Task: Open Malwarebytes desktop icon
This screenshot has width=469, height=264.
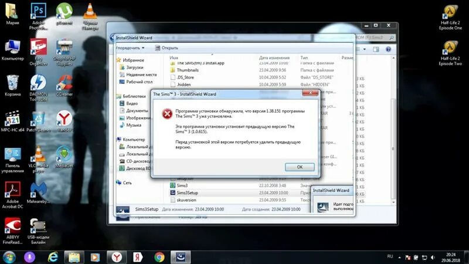Action: point(38,193)
